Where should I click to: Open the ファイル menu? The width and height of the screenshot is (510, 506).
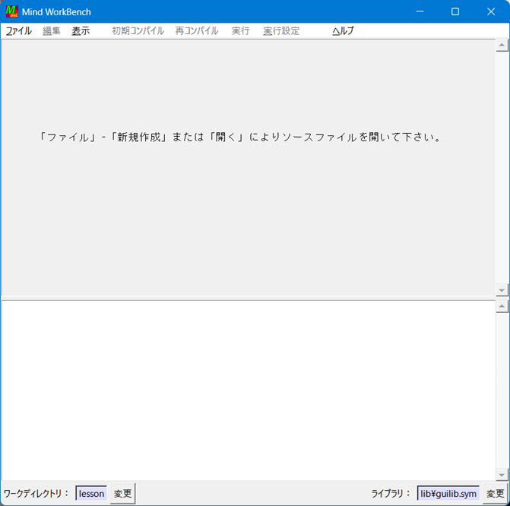19,31
